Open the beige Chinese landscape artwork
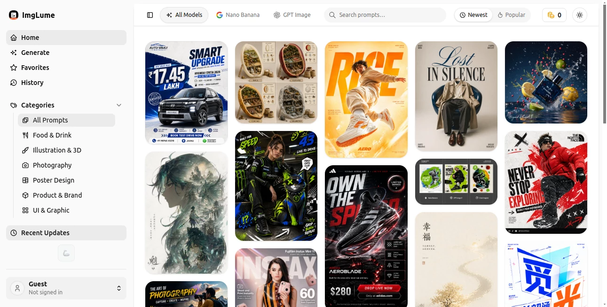 pyautogui.click(x=456, y=260)
